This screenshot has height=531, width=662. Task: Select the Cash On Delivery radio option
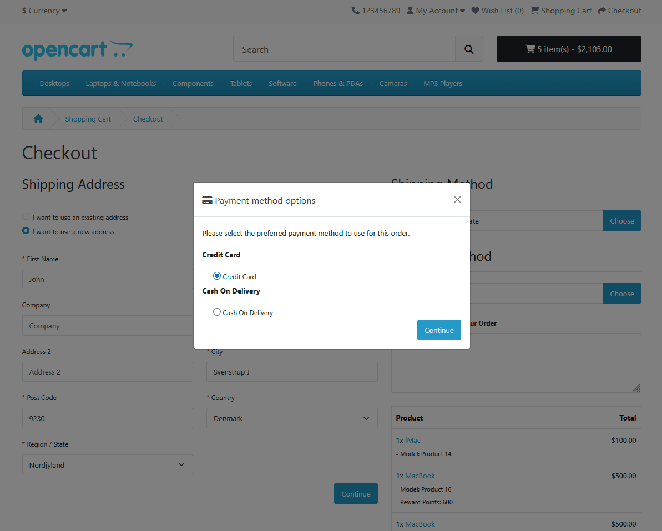[x=217, y=312]
